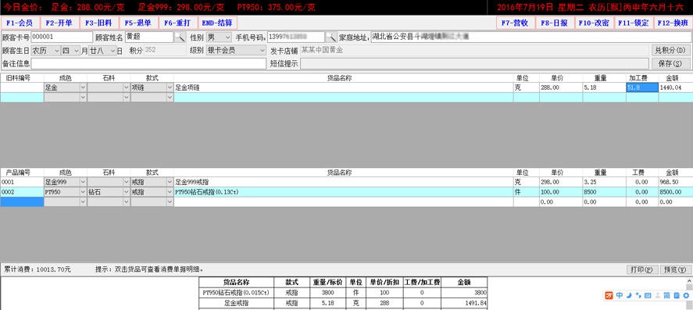Viewport: 693px width, 310px height.
Task: Click END-结算 checkout button
Action: pyautogui.click(x=217, y=23)
